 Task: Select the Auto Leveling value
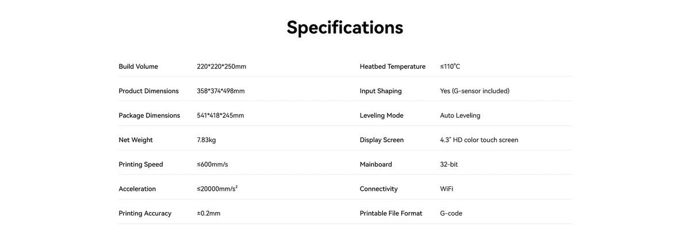pyautogui.click(x=460, y=115)
